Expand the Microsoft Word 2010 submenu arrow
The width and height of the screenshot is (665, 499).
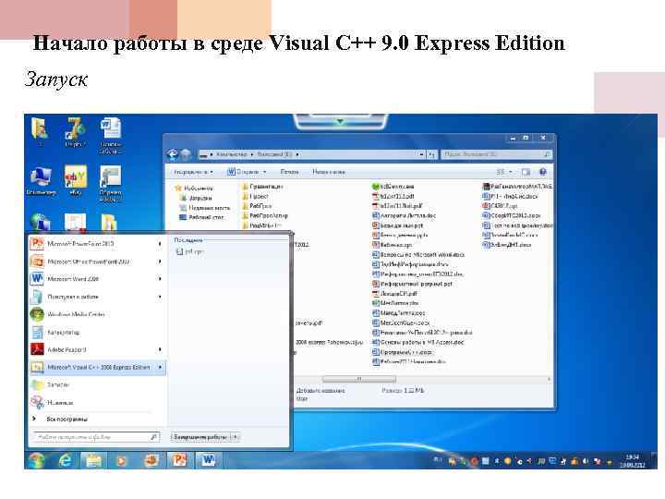click(160, 279)
